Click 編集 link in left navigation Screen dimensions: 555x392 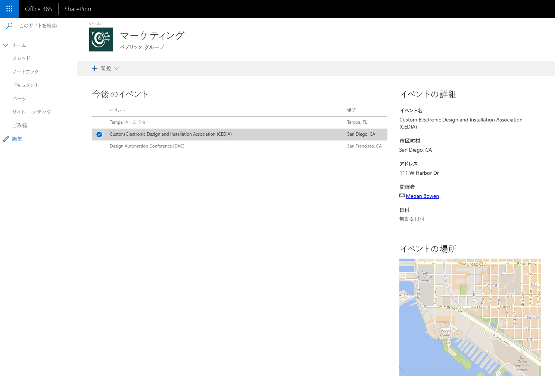pyautogui.click(x=17, y=139)
